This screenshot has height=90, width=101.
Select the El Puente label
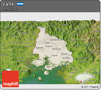94,70
